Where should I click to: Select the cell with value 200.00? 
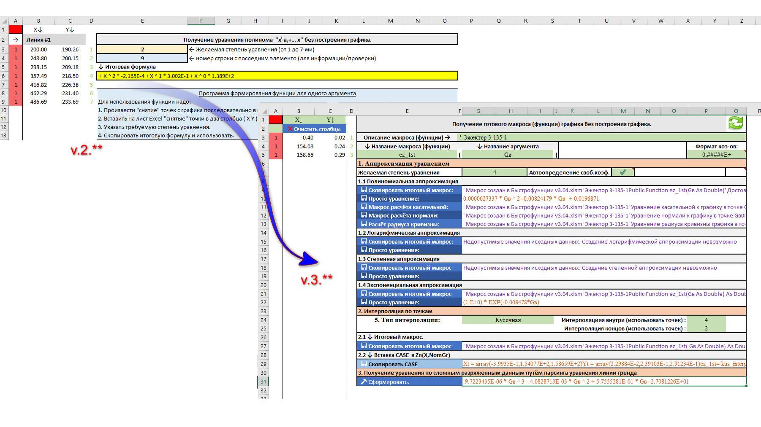[x=38, y=49]
